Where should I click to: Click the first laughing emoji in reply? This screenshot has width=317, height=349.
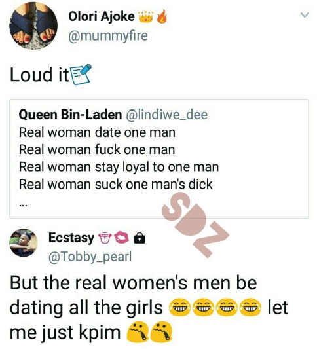pos(179,308)
